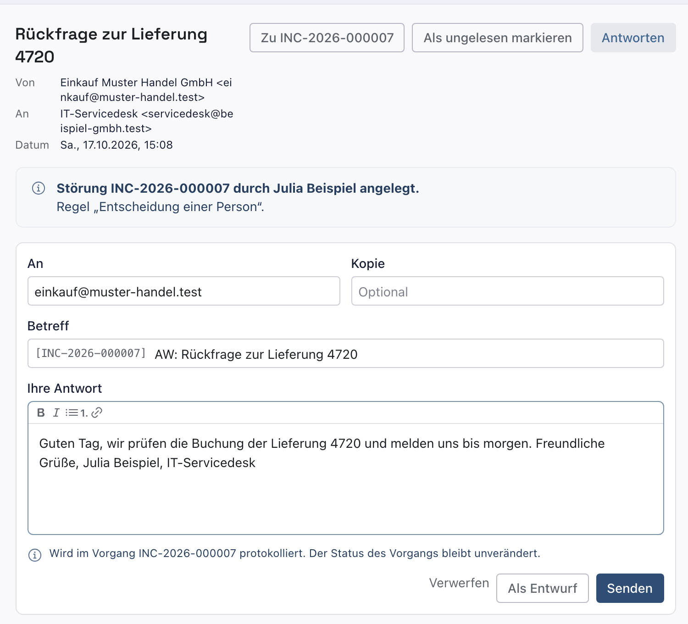688x624 pixels.
Task: Click the Datum label in message header
Action: tap(32, 145)
